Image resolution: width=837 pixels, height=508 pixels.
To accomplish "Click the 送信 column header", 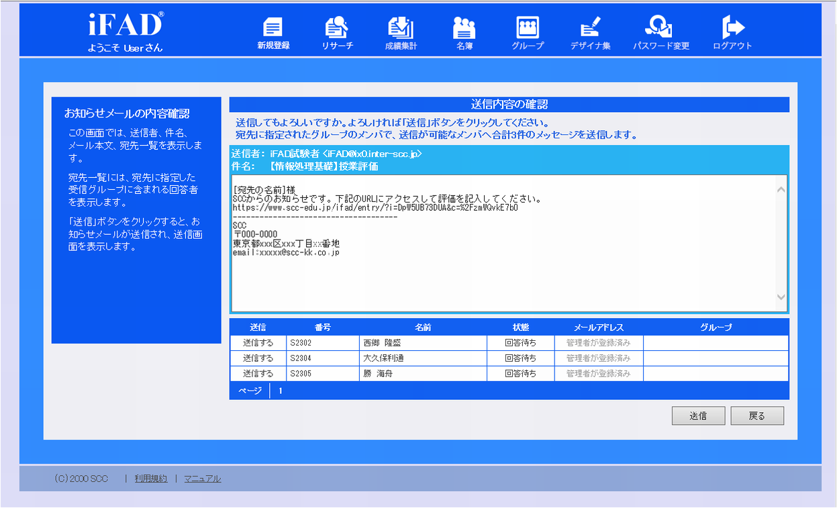I will tap(258, 327).
